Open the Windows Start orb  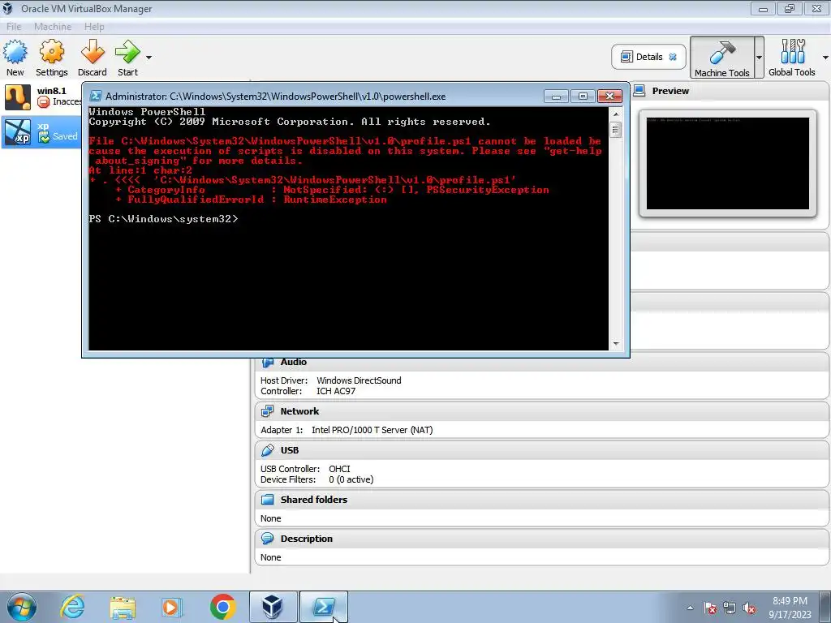pos(21,607)
